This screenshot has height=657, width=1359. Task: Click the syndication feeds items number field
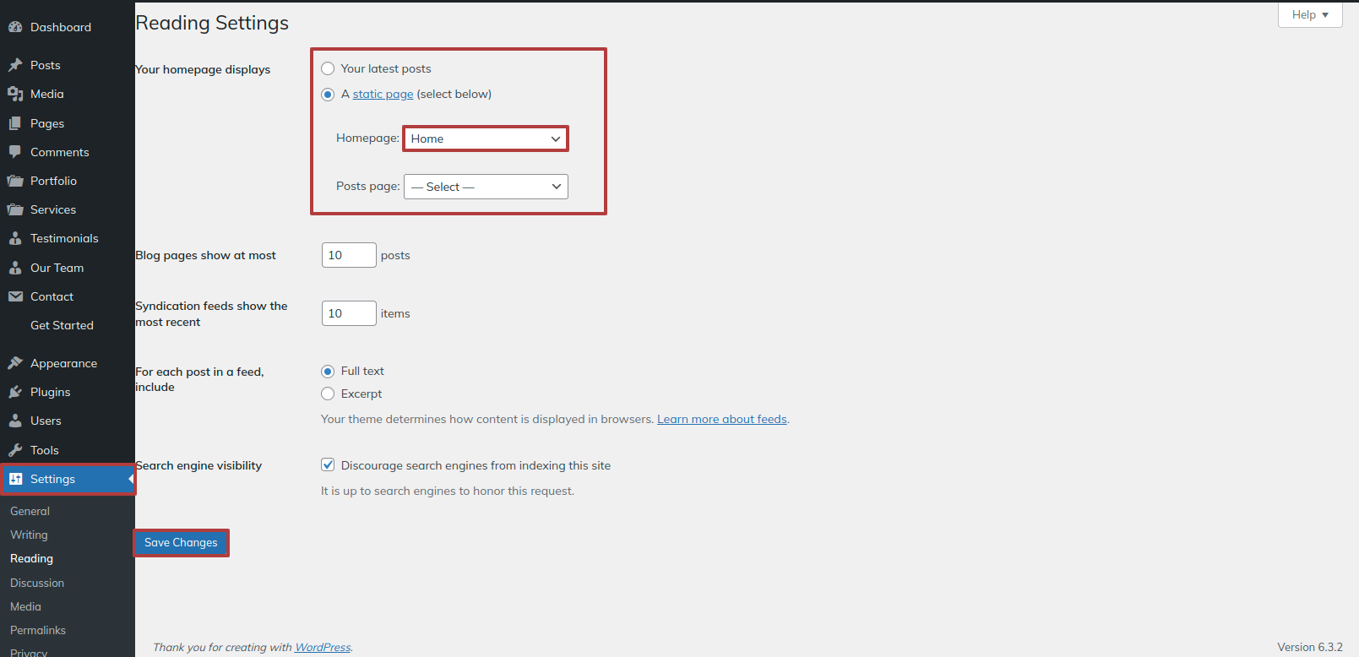[348, 313]
